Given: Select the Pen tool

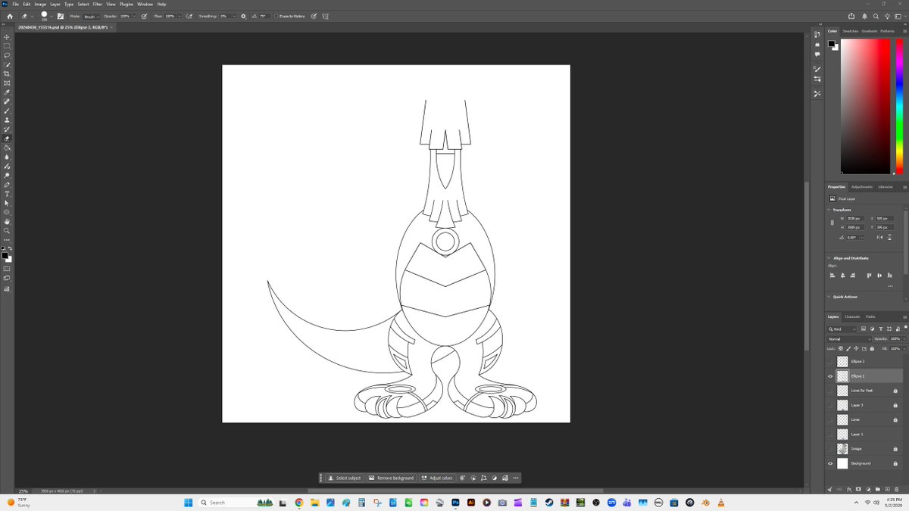Looking at the screenshot, I should [7, 185].
